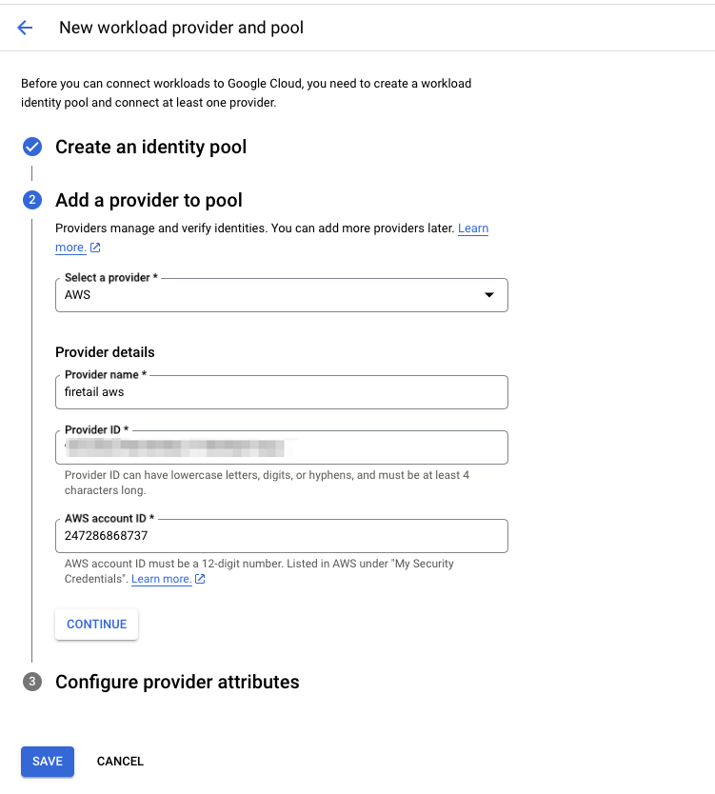
Task: Open Learn more link about providers
Action: 473,228
